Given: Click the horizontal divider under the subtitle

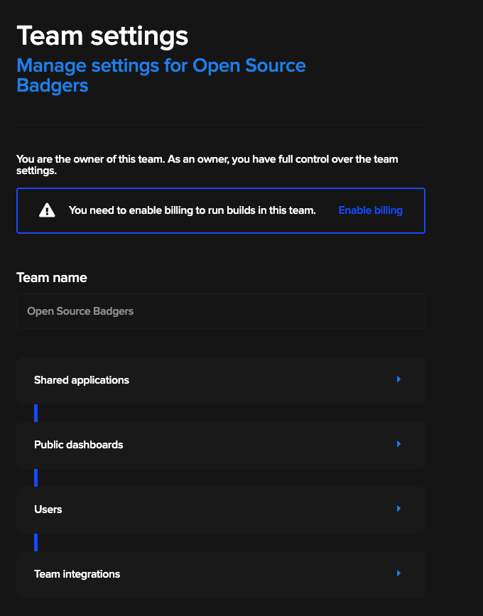Looking at the screenshot, I should [221, 125].
